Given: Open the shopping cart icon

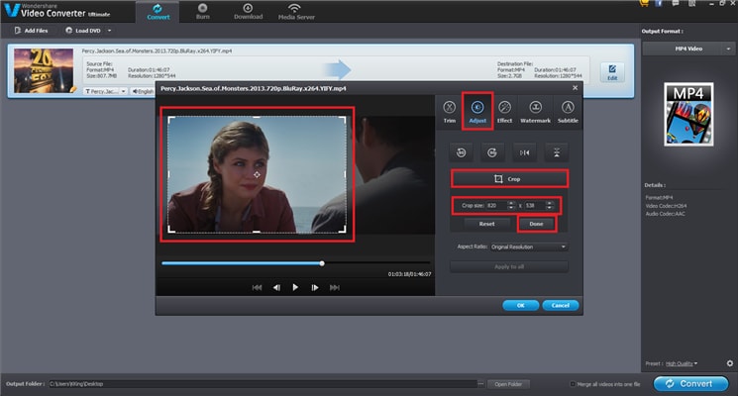Looking at the screenshot, I should (644, 3).
